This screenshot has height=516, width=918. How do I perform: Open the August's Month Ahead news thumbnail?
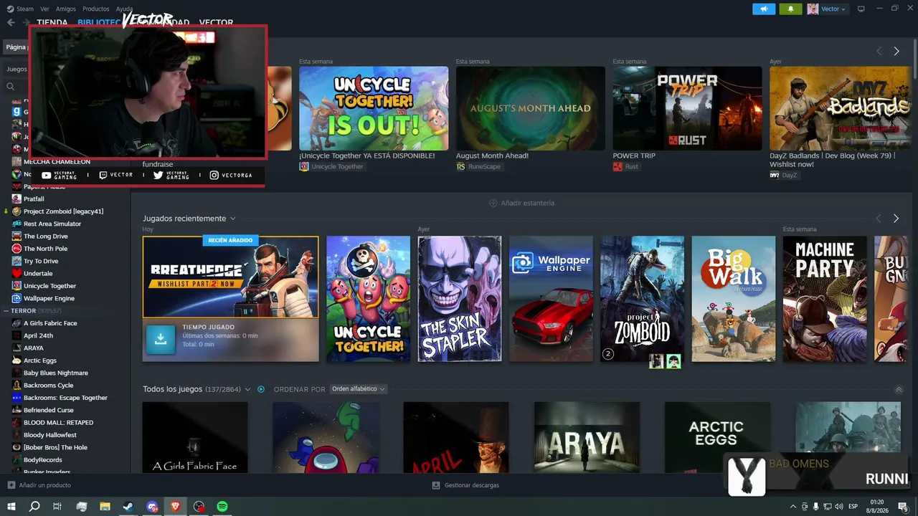tap(531, 108)
